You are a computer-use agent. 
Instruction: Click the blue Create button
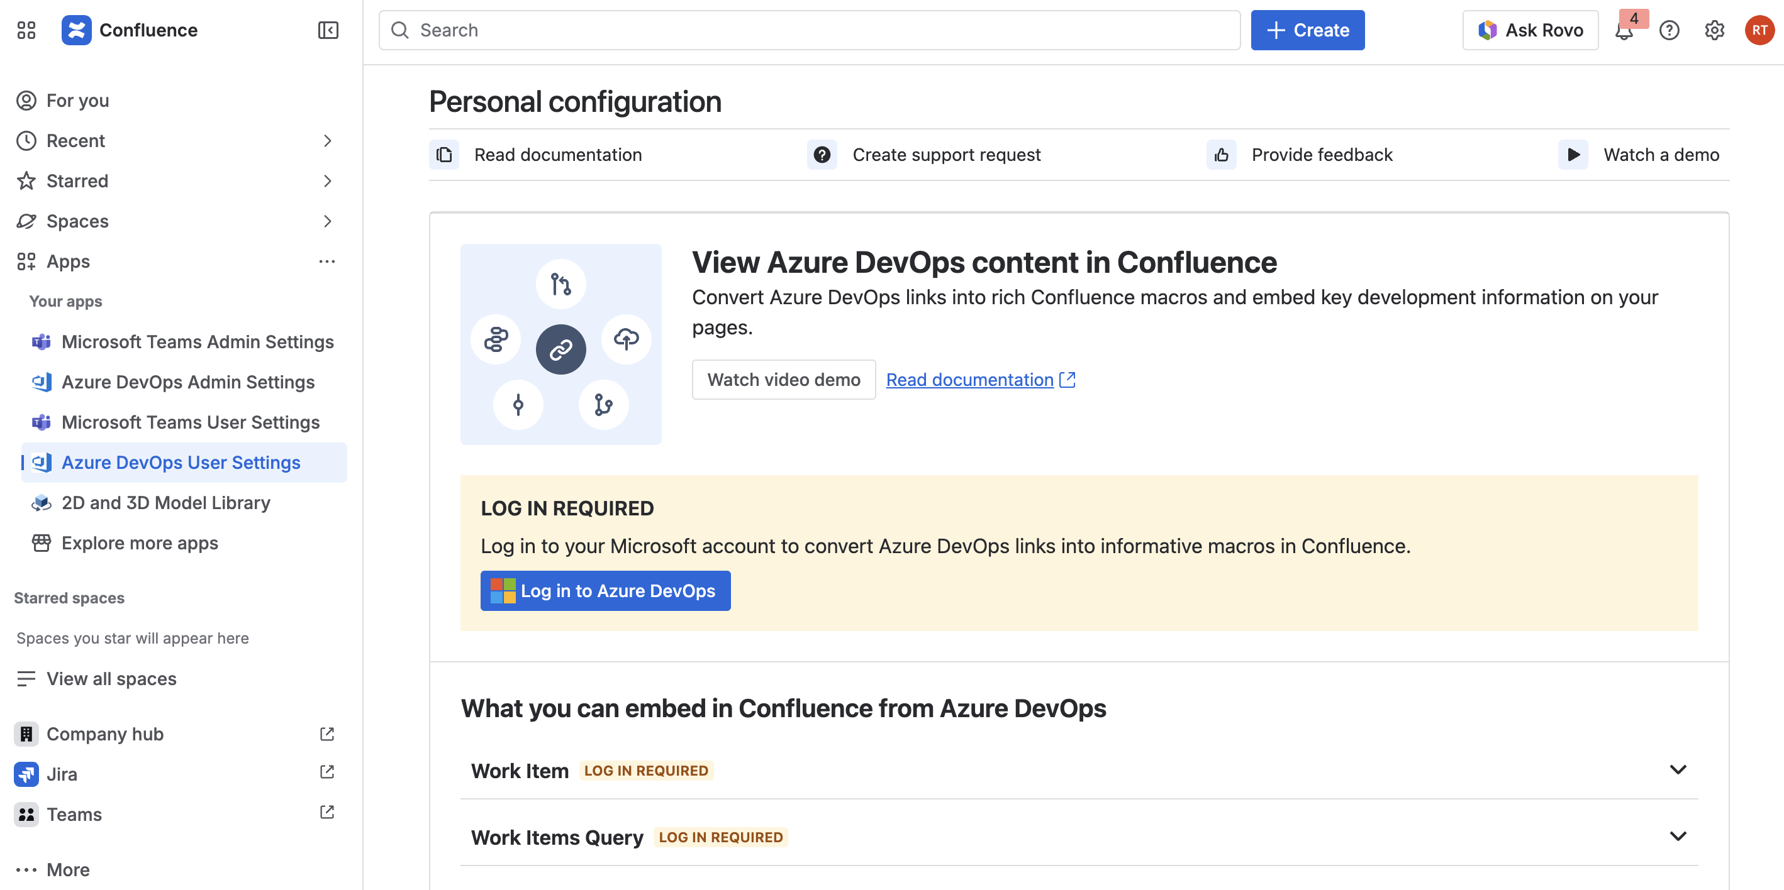point(1308,30)
